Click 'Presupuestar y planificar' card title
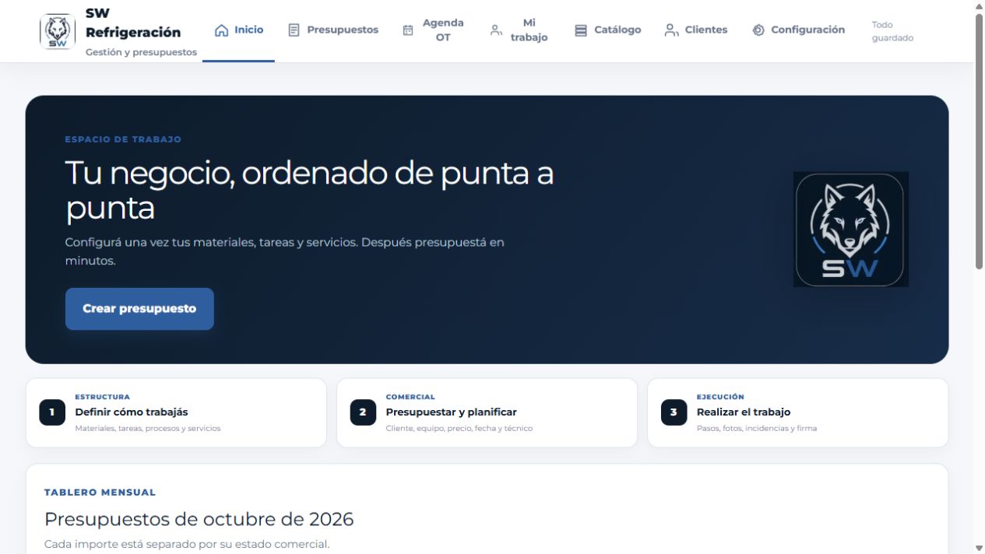Viewport: 985px width, 554px height. pos(451,412)
